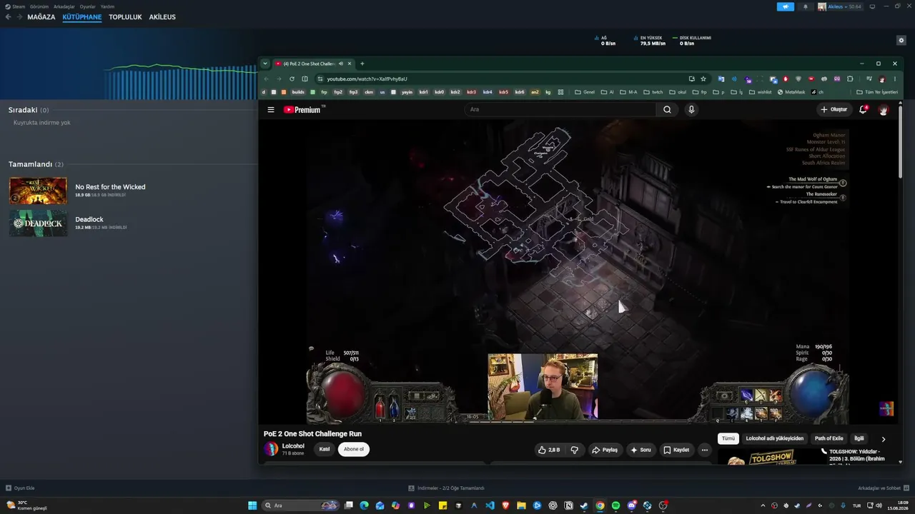The width and height of the screenshot is (915, 514).
Task: Open Chrome new tab with plus button
Action: (362, 64)
